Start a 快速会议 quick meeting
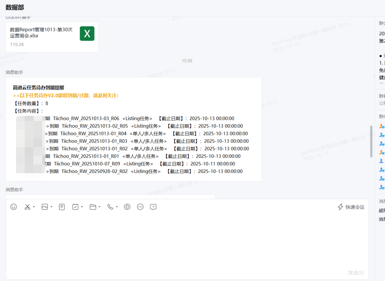The width and height of the screenshot is (385, 281). coord(351,207)
